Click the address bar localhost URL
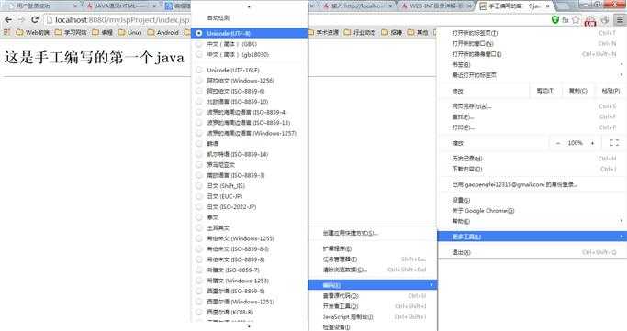 [122, 19]
